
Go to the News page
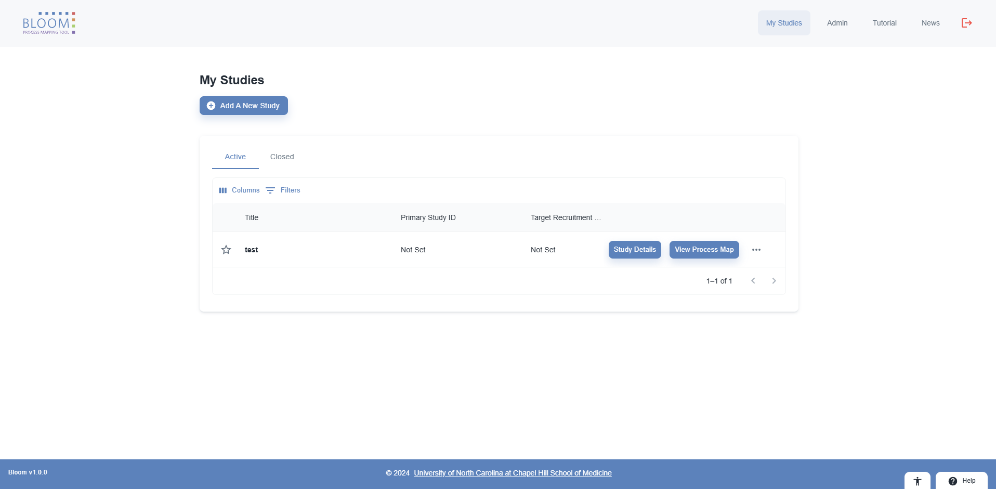point(930,23)
